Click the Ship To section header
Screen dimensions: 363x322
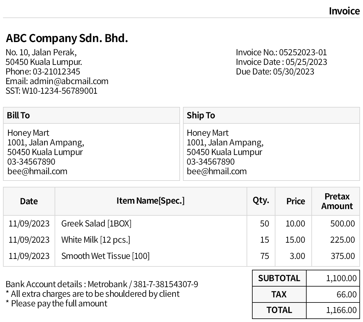point(201,115)
